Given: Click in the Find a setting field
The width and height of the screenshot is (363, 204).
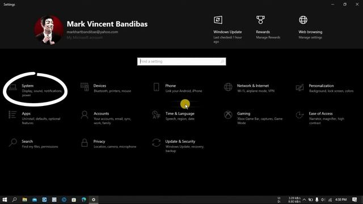Looking at the screenshot, I should coord(181,61).
